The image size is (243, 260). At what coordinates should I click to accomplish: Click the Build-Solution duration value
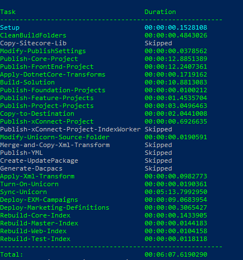176,82
